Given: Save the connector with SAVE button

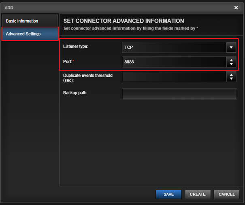Looking at the screenshot, I should (x=168, y=194).
